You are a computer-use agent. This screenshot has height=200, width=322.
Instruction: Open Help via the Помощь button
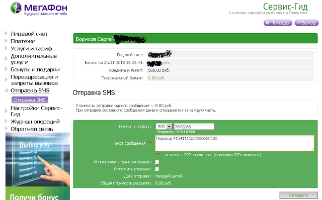(x=278, y=23)
